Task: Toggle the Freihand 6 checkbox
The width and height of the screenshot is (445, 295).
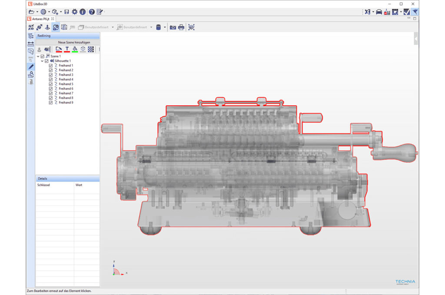Action: pos(51,89)
